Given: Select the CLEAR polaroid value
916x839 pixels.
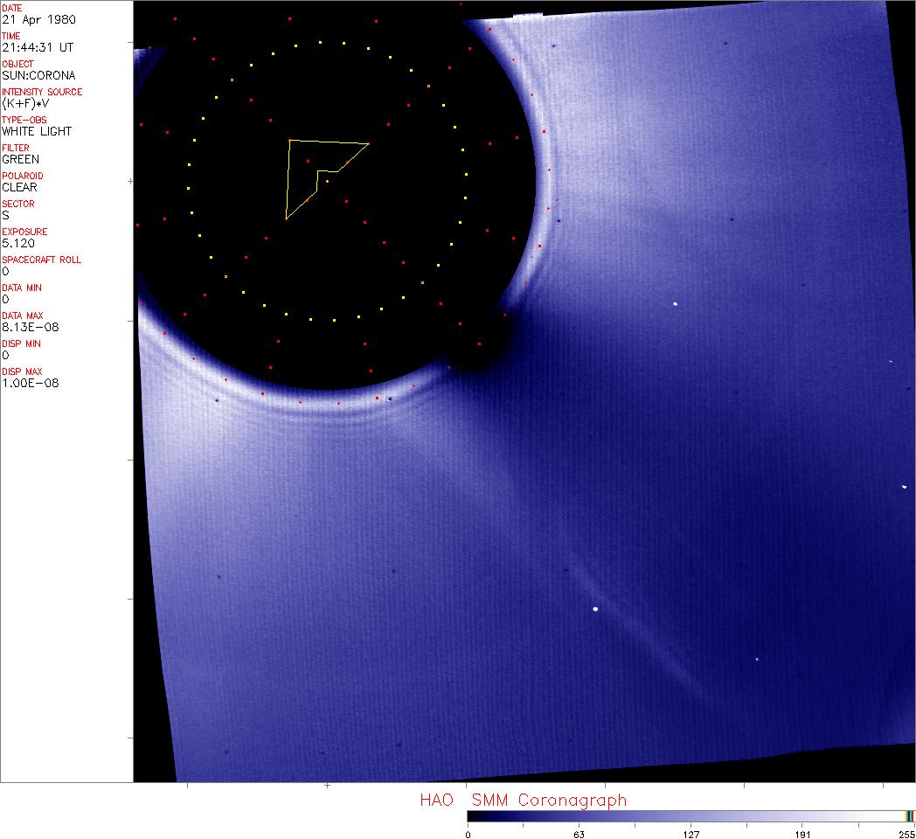Looking at the screenshot, I should click(x=19, y=187).
